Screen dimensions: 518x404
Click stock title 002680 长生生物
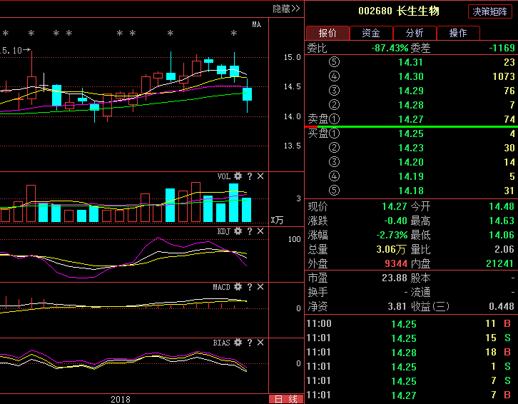[398, 11]
